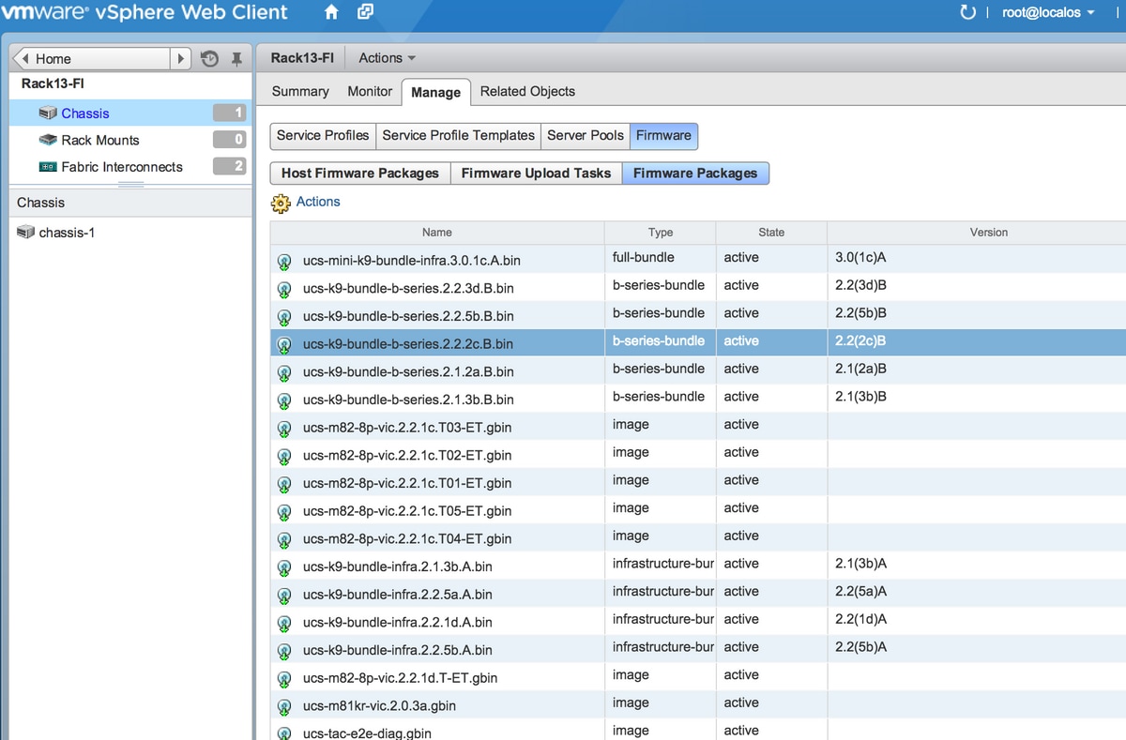Click the Chassis icon in the navigator
Viewport: 1126px width, 740px height.
point(48,113)
